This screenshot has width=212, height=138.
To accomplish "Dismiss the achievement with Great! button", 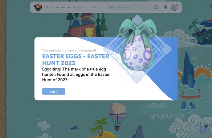I will coord(53,92).
